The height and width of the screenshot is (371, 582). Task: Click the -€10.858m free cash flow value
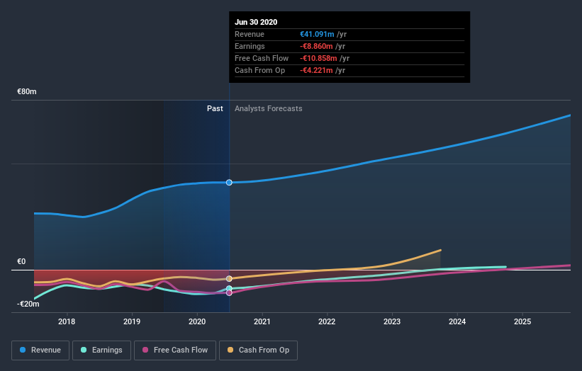click(318, 58)
